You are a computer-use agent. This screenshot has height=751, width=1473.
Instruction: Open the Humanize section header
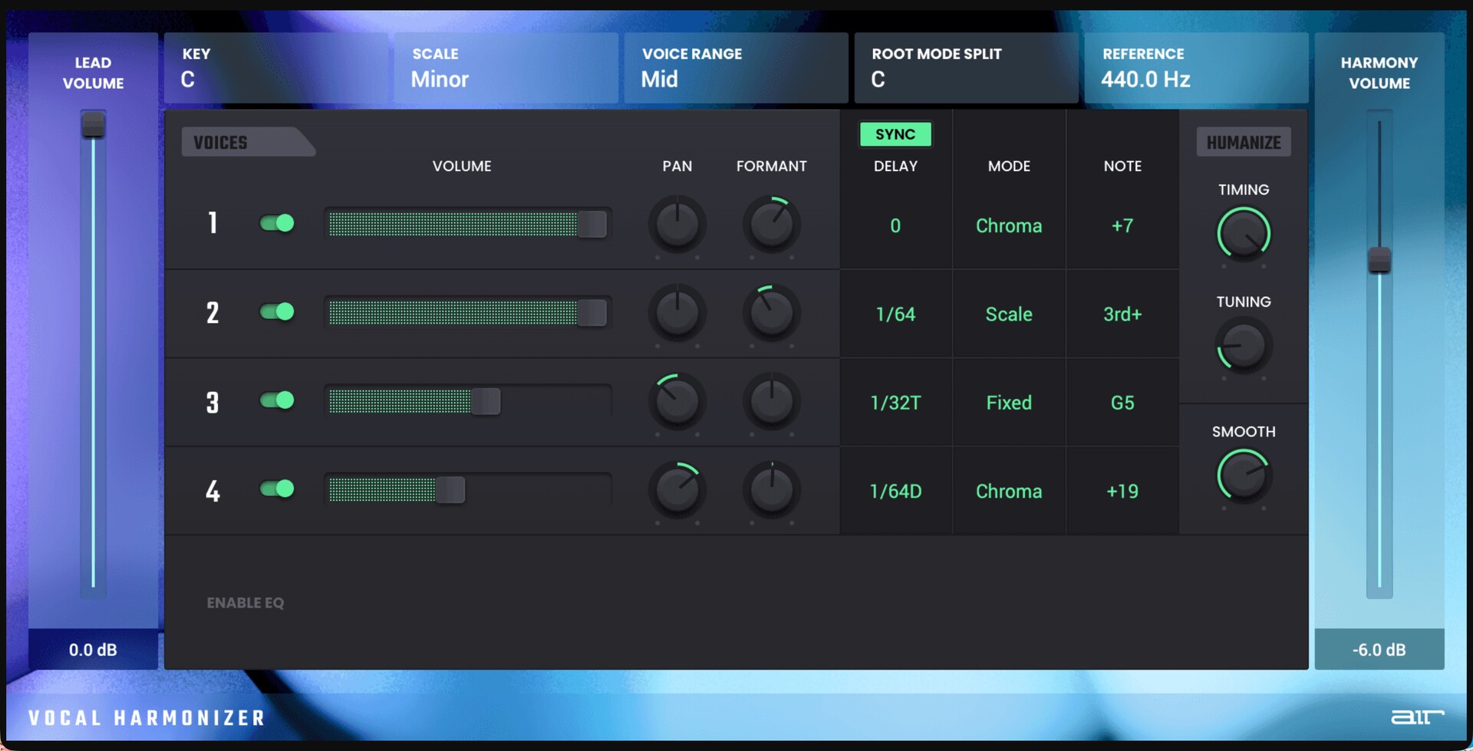click(x=1243, y=143)
